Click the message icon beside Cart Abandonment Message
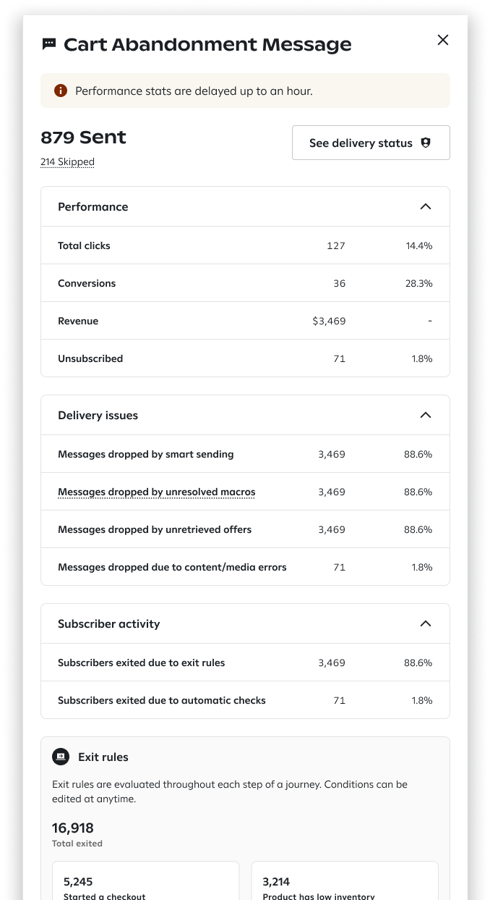490x900 pixels. click(x=49, y=44)
